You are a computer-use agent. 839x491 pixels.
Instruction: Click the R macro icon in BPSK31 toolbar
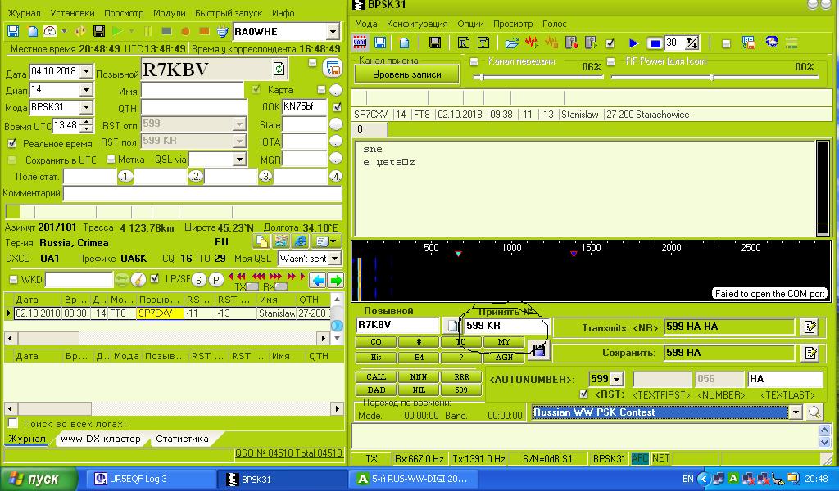tap(464, 43)
